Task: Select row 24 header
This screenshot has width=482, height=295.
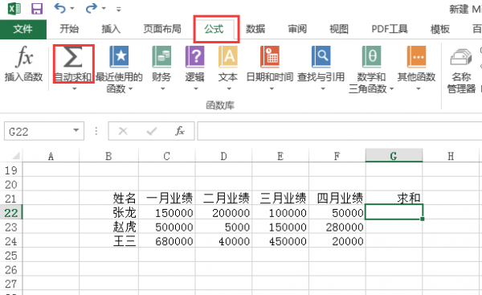Action: coord(11,241)
